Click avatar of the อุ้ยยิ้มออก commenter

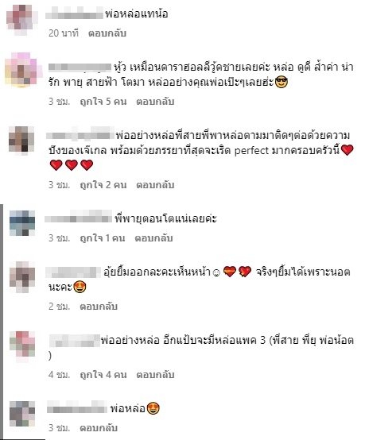point(22,277)
